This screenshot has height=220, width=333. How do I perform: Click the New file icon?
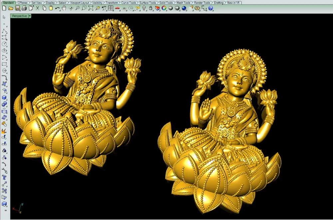click(4, 8)
